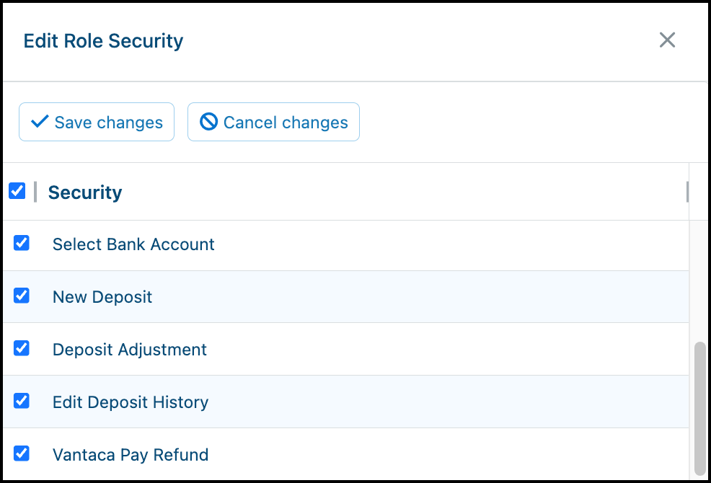
Task: Uncheck the Vantaca Pay Refund checkbox
Action: click(22, 453)
